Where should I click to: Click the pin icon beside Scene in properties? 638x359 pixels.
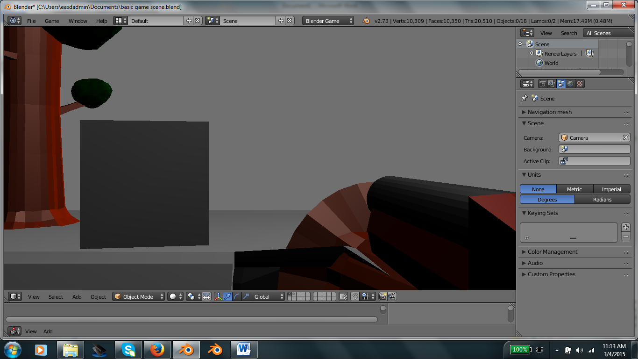click(x=524, y=98)
